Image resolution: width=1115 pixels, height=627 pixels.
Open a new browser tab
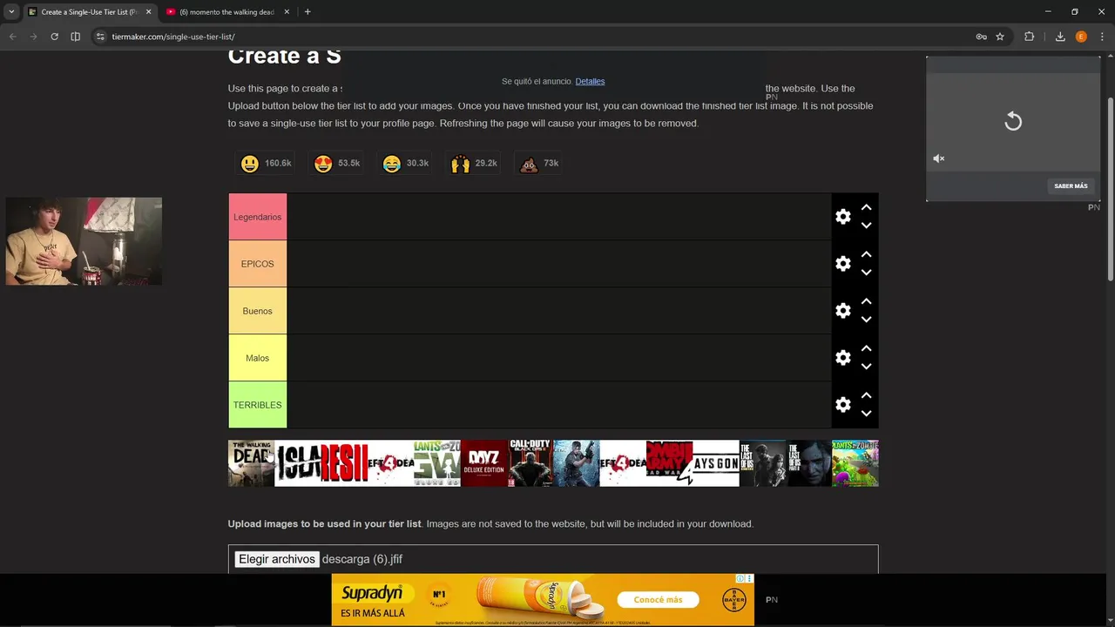tap(307, 12)
